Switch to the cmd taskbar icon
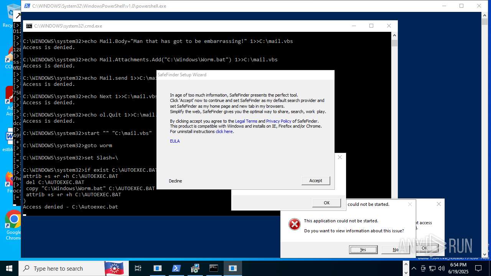Viewport: 491px width, 276px height. tap(214, 268)
